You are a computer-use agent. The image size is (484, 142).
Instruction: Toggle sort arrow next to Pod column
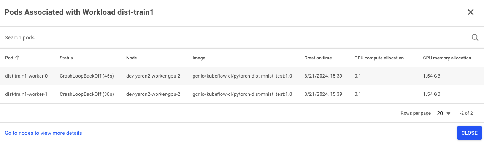pos(17,58)
